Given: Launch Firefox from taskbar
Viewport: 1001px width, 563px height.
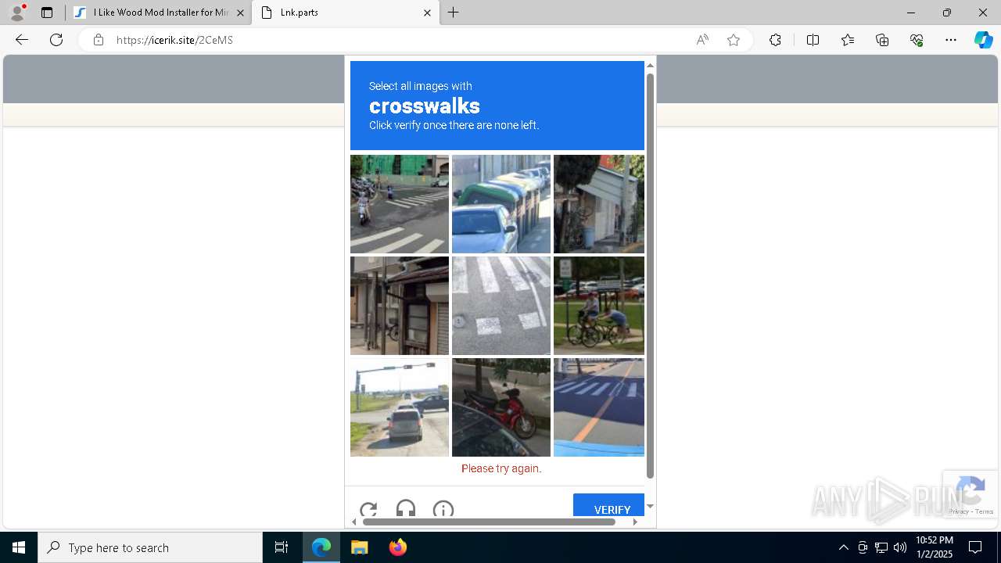Looking at the screenshot, I should tap(398, 547).
